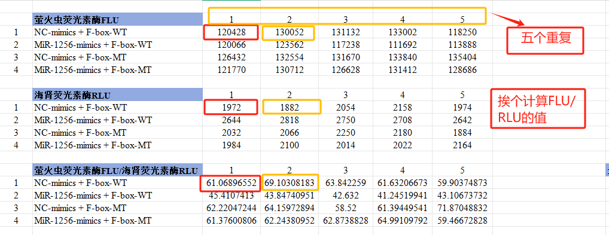
Task: Select the cell containing 133002
Action: [x=403, y=32]
